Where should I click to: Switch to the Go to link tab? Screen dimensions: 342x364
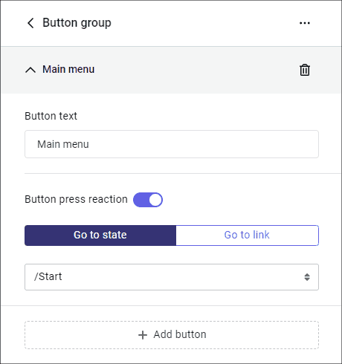pos(247,235)
